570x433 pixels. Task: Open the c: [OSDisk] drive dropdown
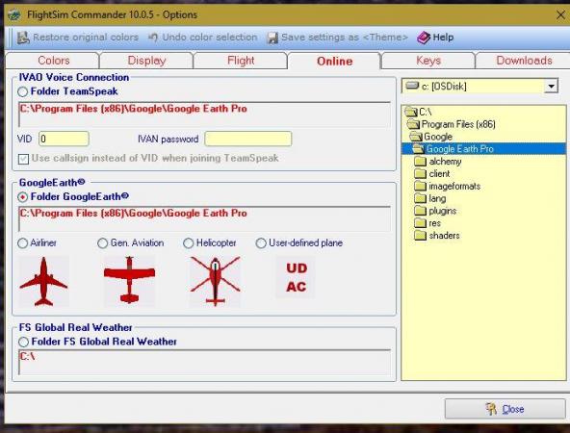(x=552, y=87)
